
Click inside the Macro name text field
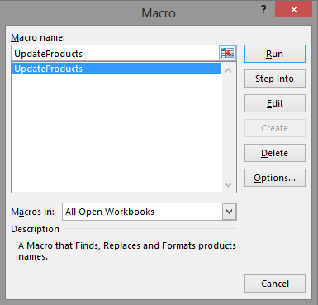(x=115, y=53)
